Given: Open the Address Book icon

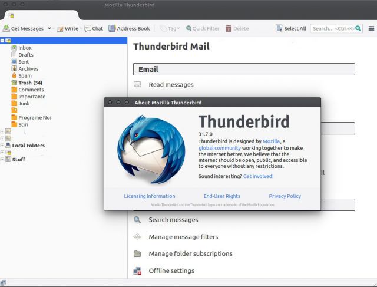Looking at the screenshot, I should 112,28.
